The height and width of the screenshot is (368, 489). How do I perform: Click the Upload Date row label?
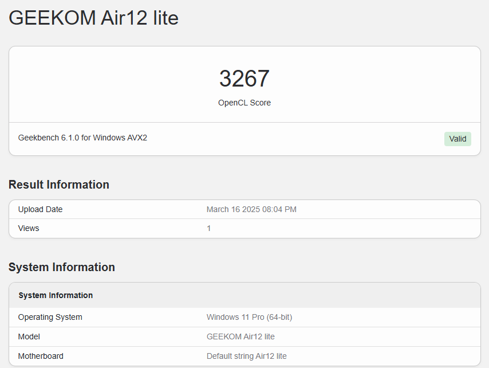[x=40, y=209]
